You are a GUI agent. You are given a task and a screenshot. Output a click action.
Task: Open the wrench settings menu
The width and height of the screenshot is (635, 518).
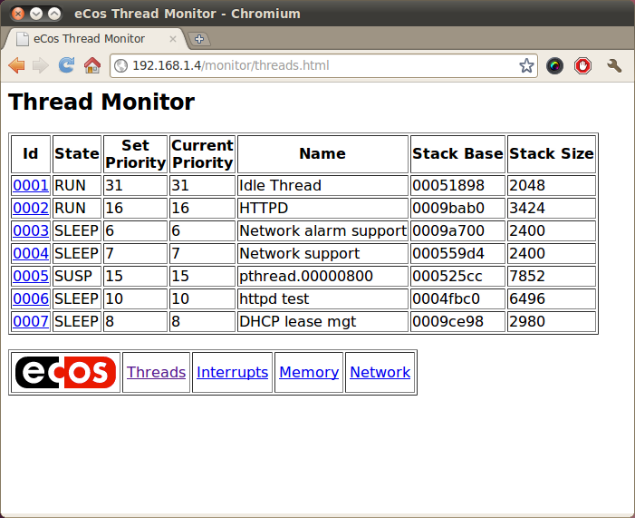pos(614,65)
